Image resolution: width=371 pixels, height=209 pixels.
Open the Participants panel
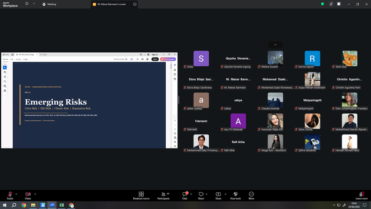[x=163, y=196]
